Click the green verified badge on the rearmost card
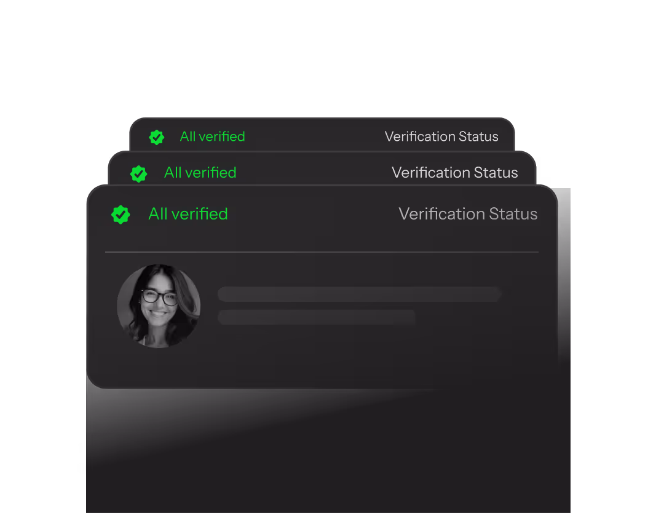The image size is (664, 514). point(156,137)
